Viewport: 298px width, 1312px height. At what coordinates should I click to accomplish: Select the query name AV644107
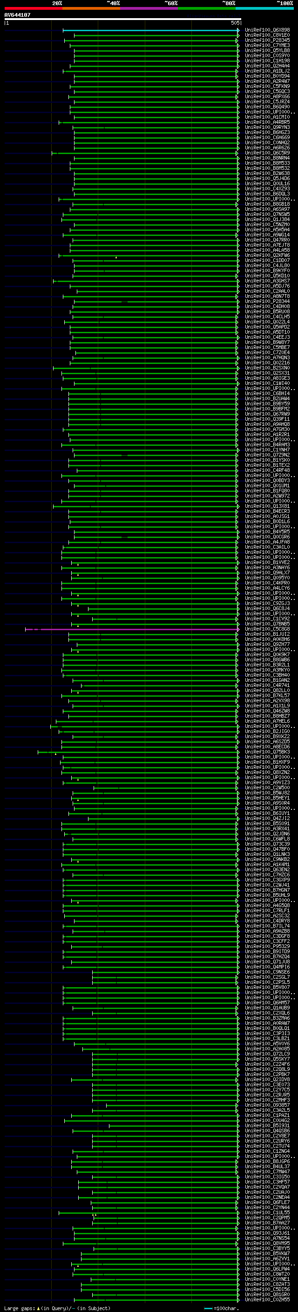pyautogui.click(x=17, y=15)
